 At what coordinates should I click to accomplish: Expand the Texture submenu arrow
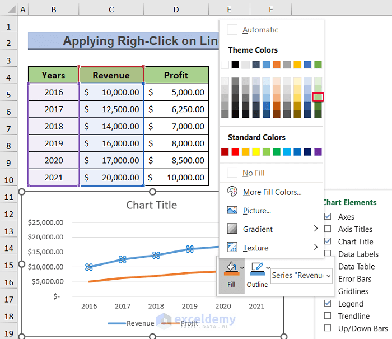pos(316,247)
